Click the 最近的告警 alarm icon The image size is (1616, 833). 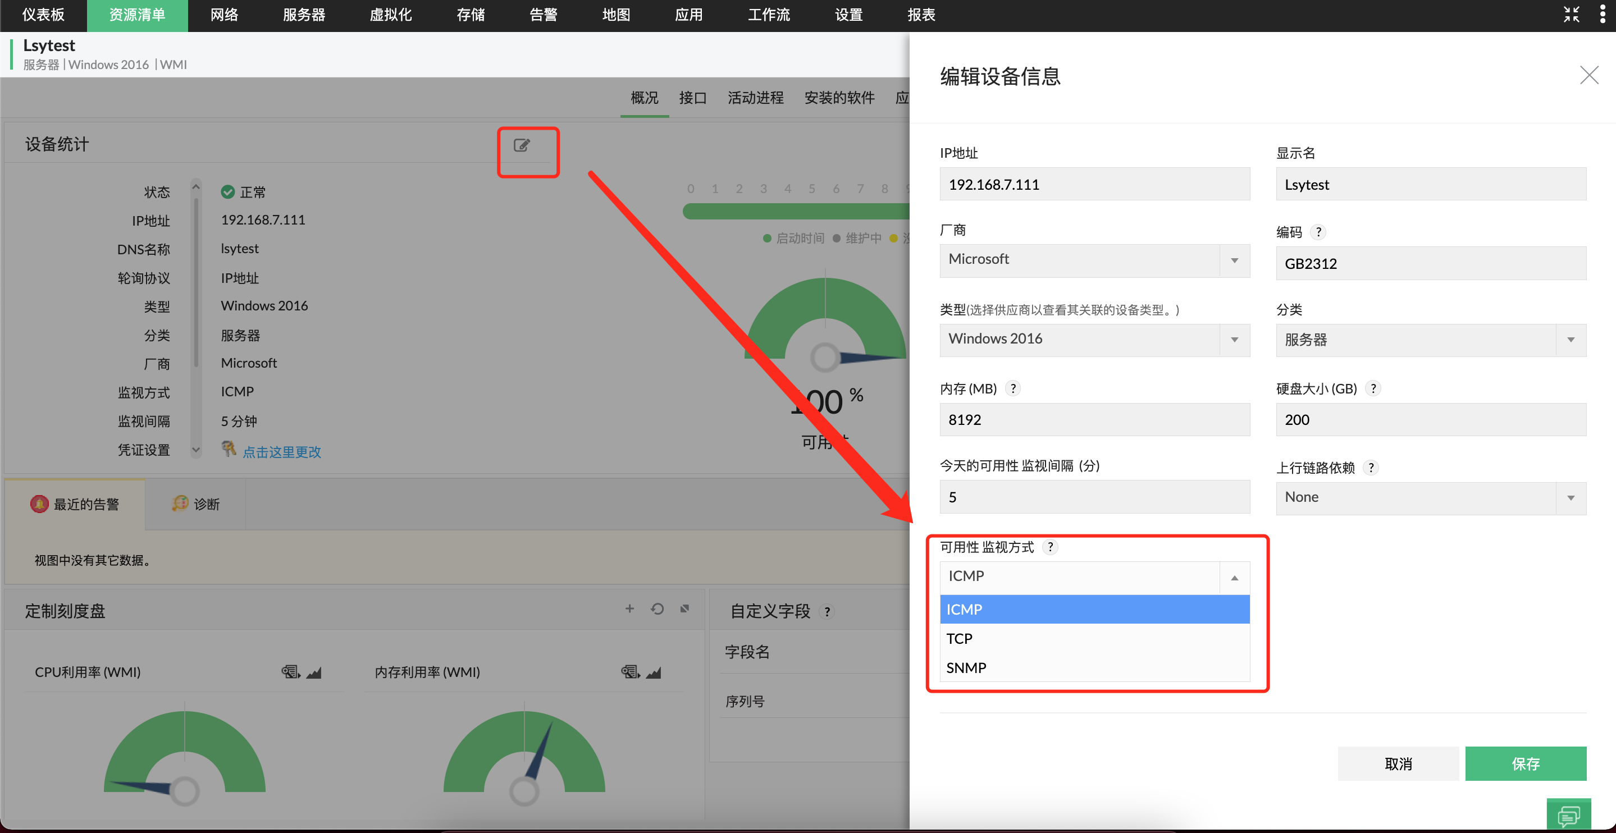click(x=39, y=504)
